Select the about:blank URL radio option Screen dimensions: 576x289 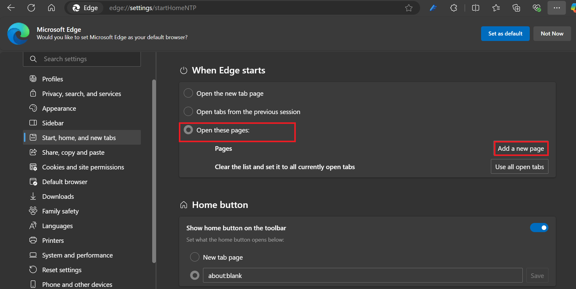pos(195,276)
